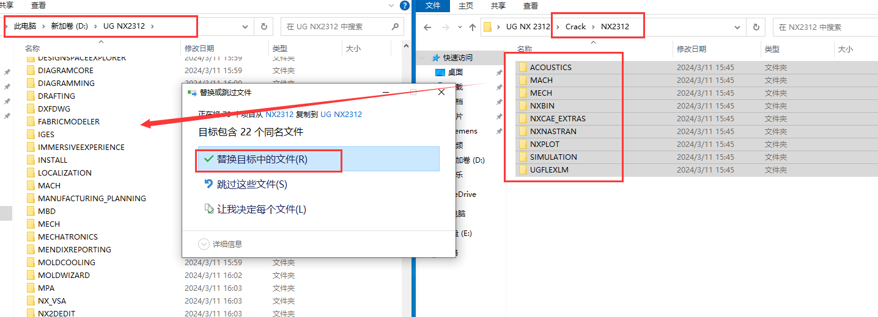
Task: Click the folder icon beside LOCALIZATION
Action: tap(31, 173)
